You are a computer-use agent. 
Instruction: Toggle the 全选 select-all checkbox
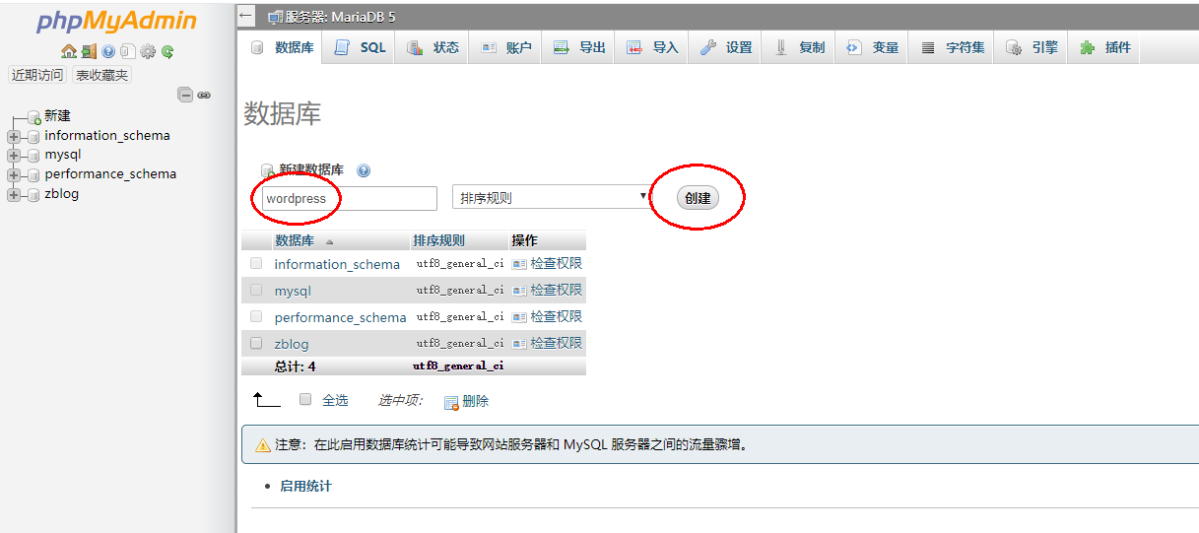click(305, 399)
